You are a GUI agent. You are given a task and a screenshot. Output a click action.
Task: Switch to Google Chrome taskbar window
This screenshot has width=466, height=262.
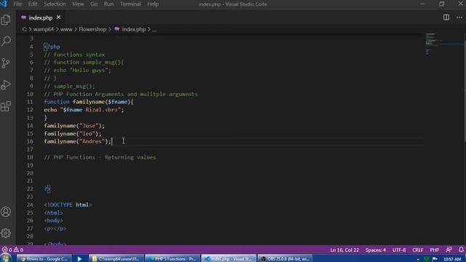tap(44, 259)
